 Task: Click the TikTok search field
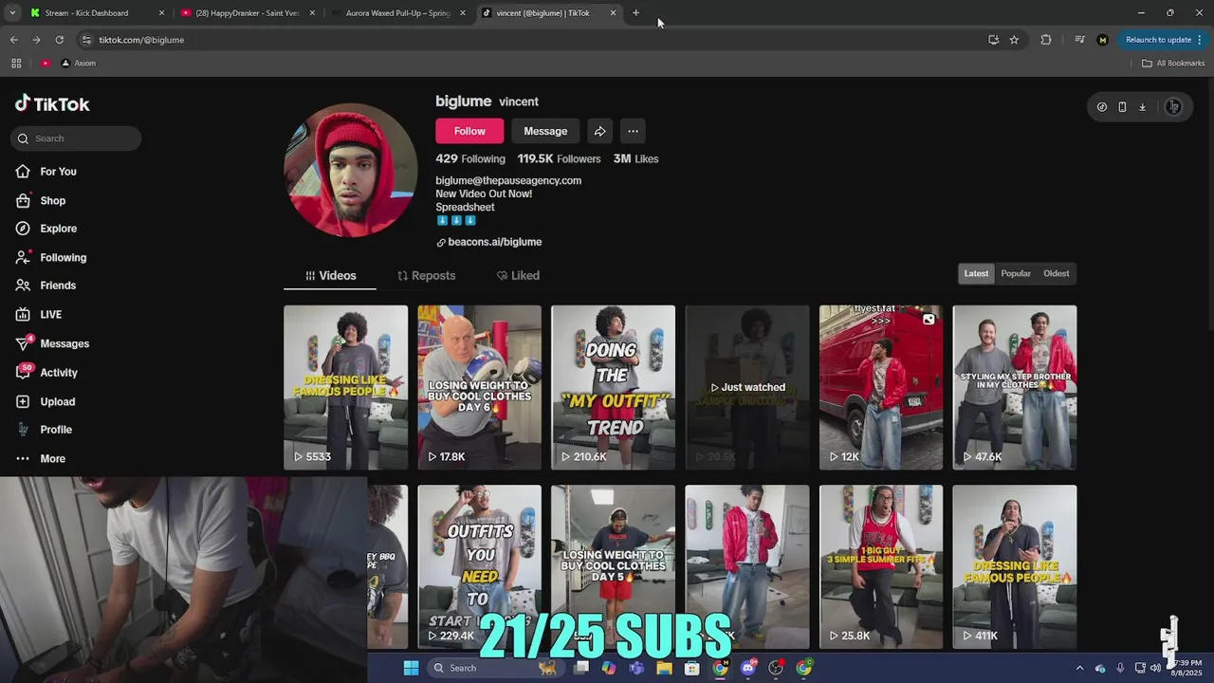[76, 138]
